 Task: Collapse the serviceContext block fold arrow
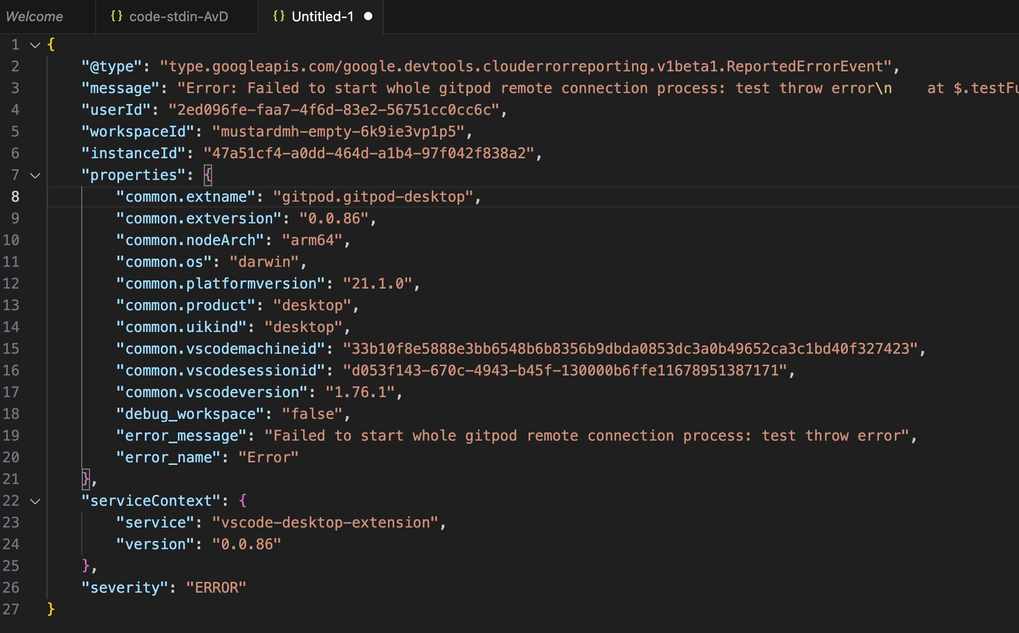pyautogui.click(x=35, y=501)
